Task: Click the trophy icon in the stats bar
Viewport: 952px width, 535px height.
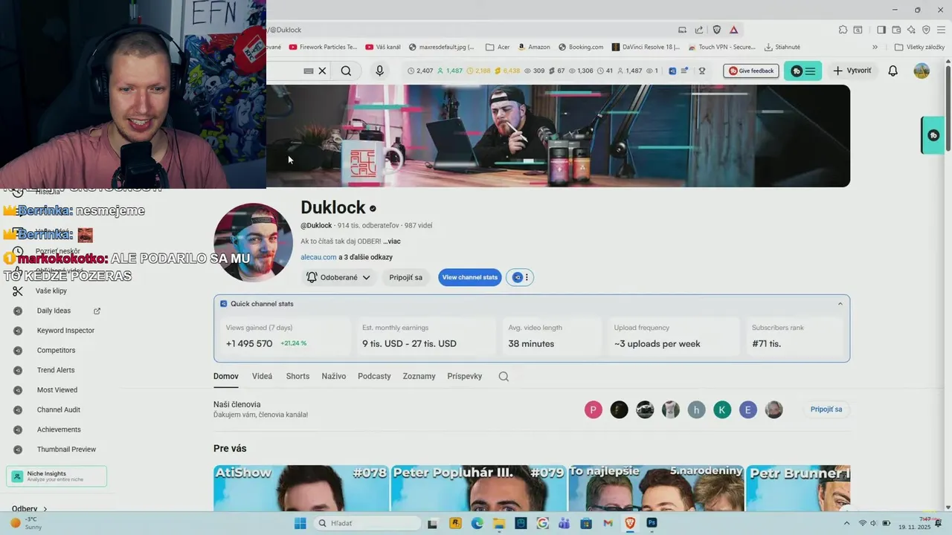Action: click(x=701, y=71)
